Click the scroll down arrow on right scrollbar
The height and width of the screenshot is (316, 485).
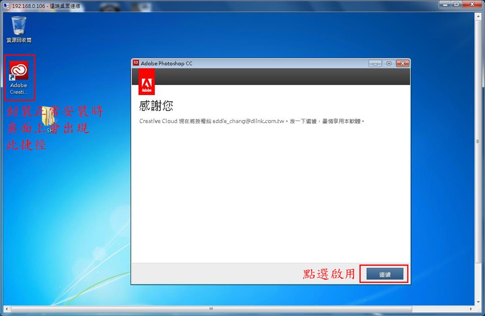478,302
